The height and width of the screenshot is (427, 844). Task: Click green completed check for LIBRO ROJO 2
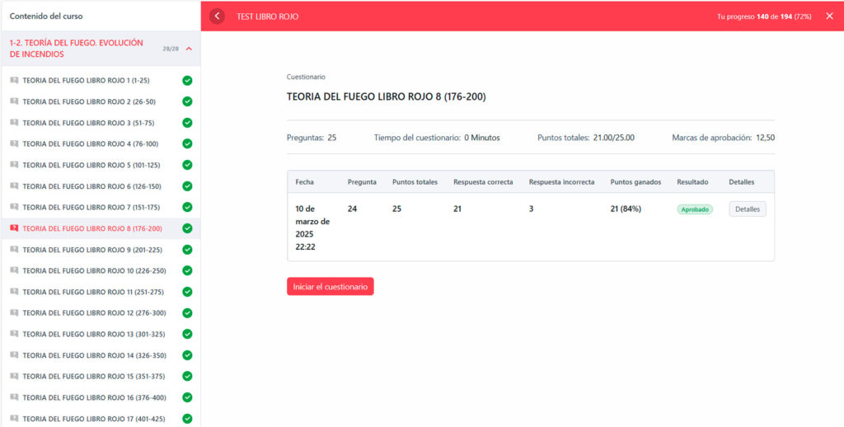point(187,101)
